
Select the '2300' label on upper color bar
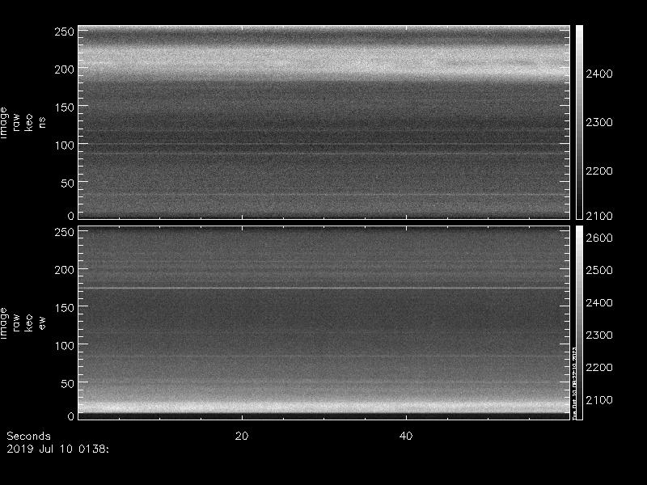599,122
